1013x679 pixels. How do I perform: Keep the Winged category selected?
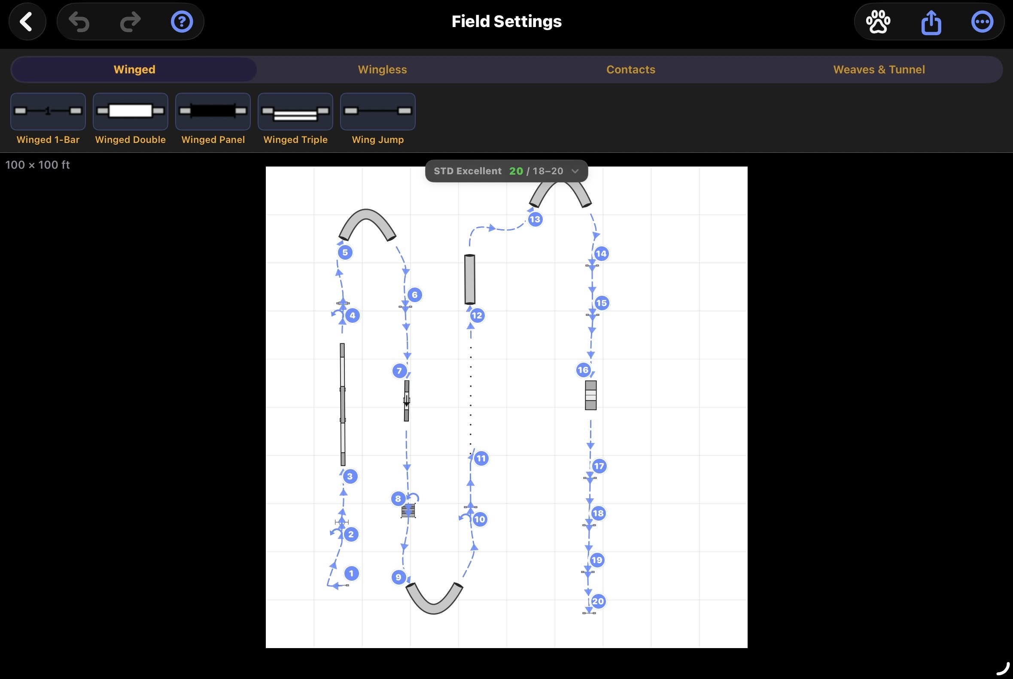pyautogui.click(x=134, y=69)
